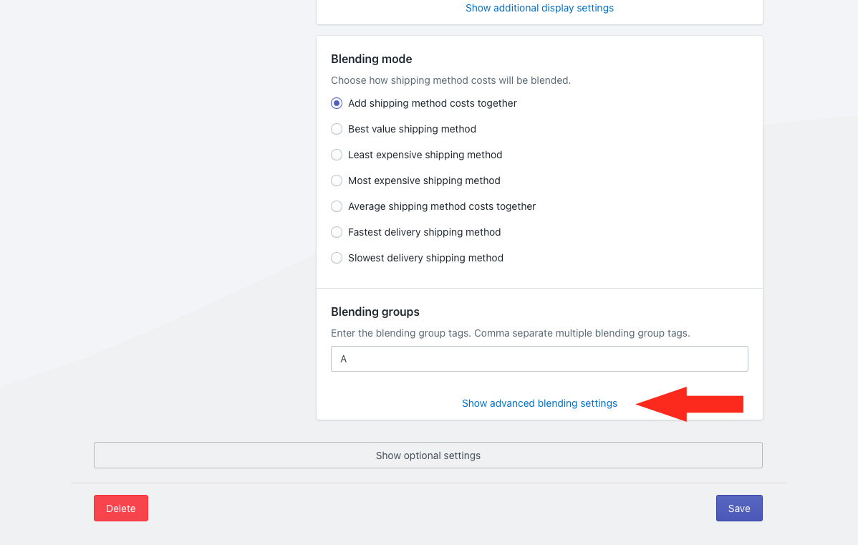858x545 pixels.
Task: Open 'Show additional display settings' link
Action: (539, 8)
